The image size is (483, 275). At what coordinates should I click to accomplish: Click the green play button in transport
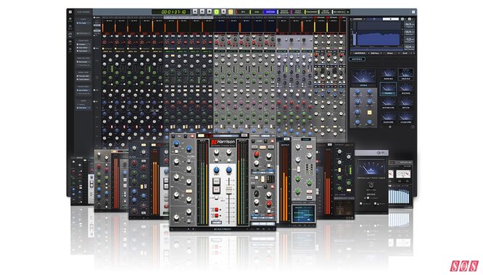click(x=216, y=12)
